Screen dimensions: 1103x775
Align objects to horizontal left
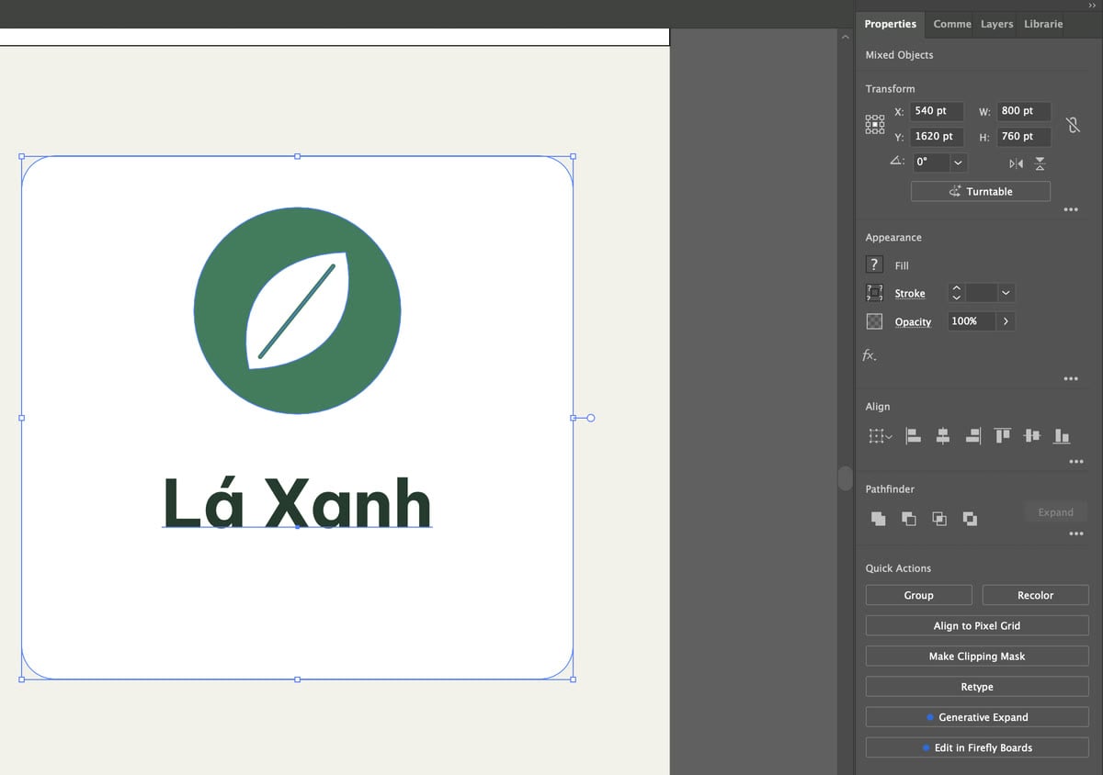(x=914, y=436)
